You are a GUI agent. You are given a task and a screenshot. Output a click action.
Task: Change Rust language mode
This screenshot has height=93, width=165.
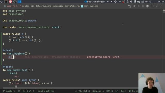123,91
